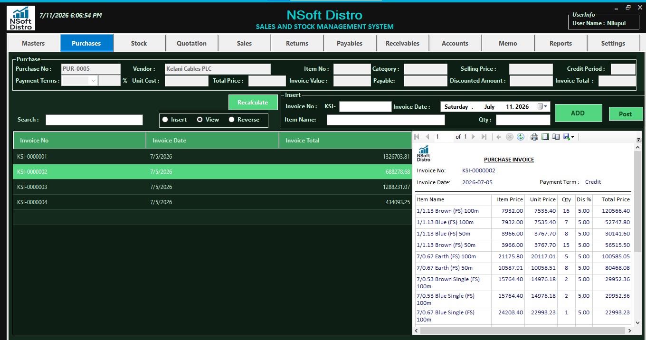Open the Payables tab
Screen dimensions: 646x340
pyautogui.click(x=350, y=43)
